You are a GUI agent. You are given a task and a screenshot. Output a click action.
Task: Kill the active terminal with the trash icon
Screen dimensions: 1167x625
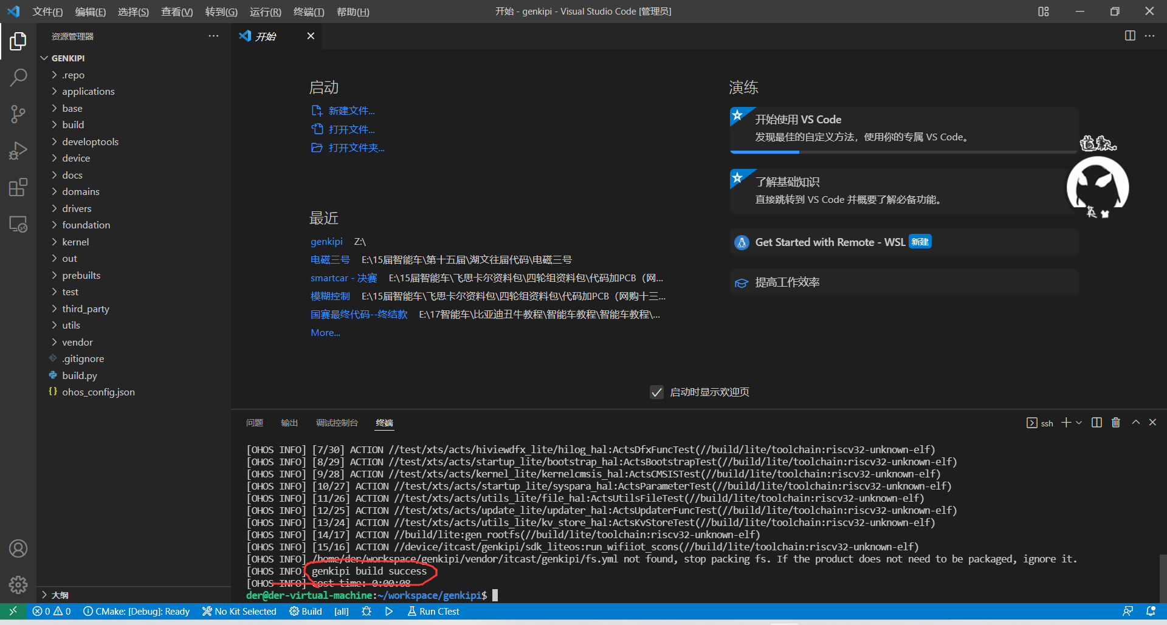click(1115, 422)
